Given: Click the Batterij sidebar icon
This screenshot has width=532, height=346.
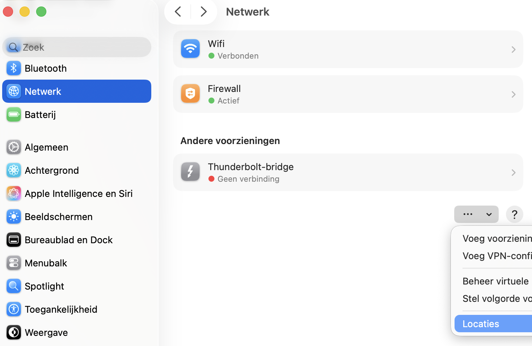Looking at the screenshot, I should tap(13, 114).
